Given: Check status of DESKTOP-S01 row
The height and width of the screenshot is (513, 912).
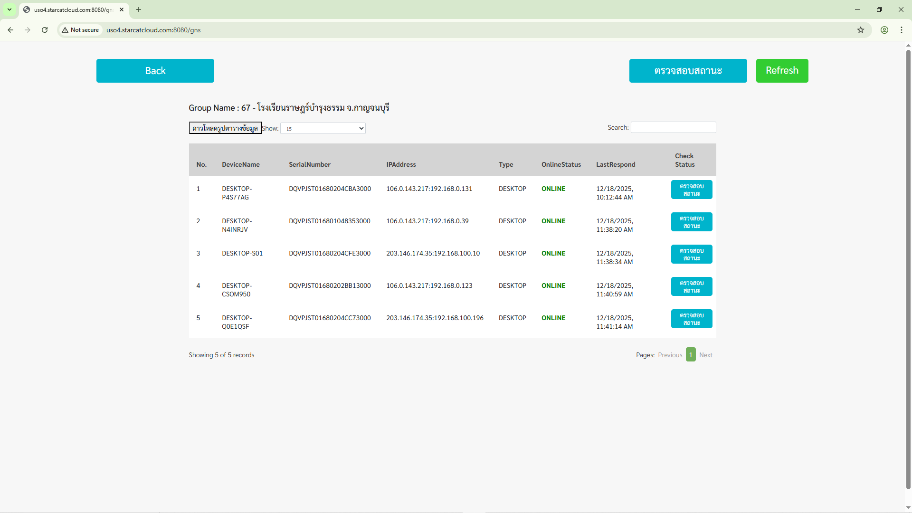Looking at the screenshot, I should [x=691, y=254].
